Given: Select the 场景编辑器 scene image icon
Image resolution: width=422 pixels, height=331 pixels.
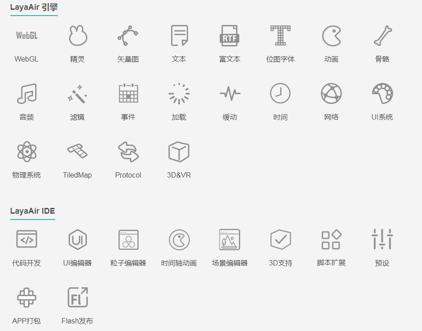Looking at the screenshot, I should point(229,240).
